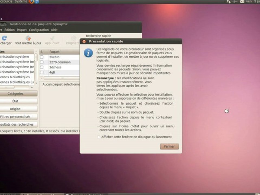Click the Propriétés toolbar icon in Synaptic
This screenshot has width=260, height=195.
[73, 38]
